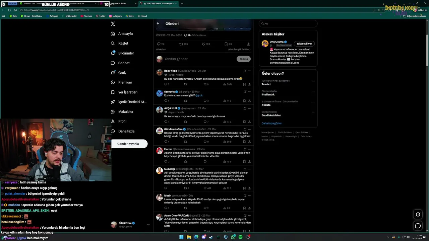The image size is (429, 241).
Task: Open Azam Onur VARDAR's profile name
Action: (x=176, y=216)
